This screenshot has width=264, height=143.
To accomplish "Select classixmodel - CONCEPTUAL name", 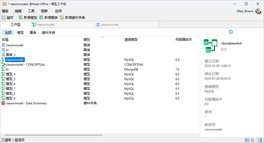I will click(26, 65).
